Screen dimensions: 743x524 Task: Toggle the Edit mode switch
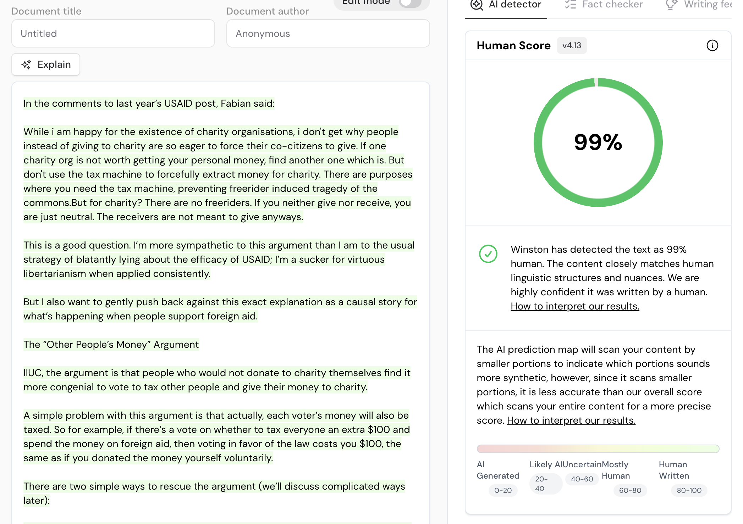pos(410,3)
